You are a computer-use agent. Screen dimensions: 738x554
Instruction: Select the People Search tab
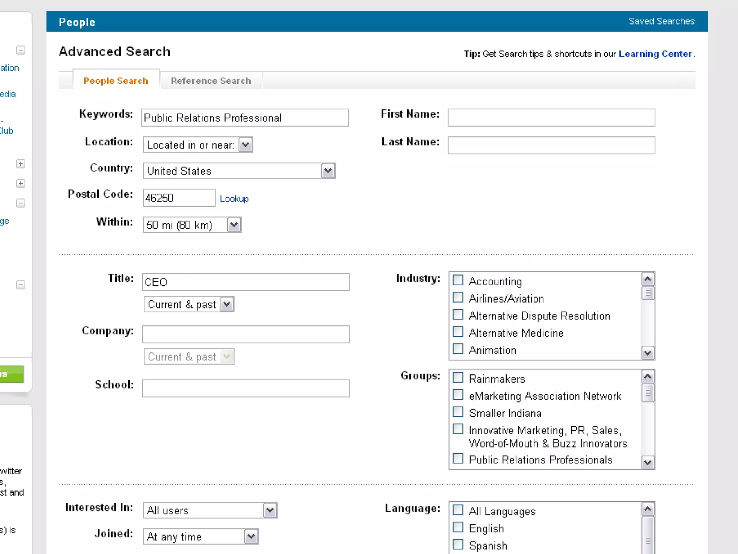tap(116, 81)
